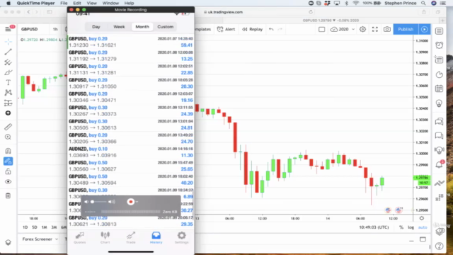Expand the Forex Screener dropdown
Image resolution: width=453 pixels, height=255 pixels.
40,239
